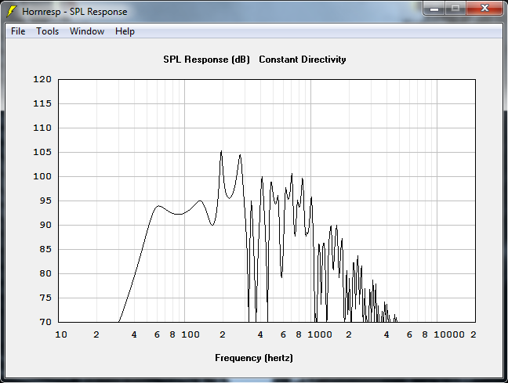Click the 75 value on the dB axis

point(45,298)
